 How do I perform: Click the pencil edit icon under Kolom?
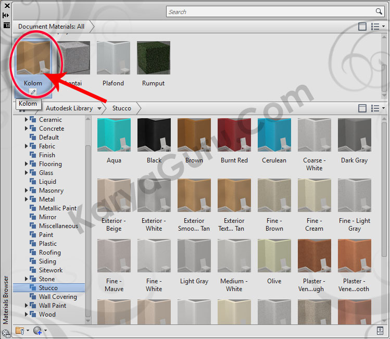(33, 92)
